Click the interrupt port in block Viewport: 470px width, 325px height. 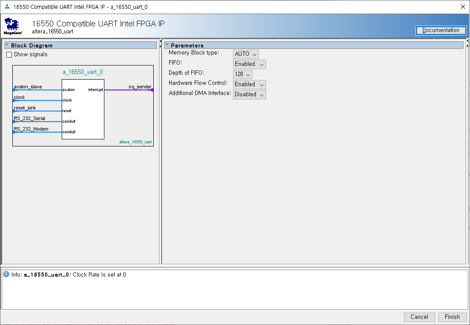[x=96, y=90]
